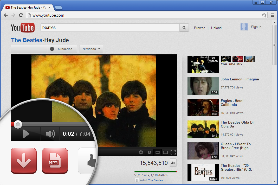Click the thumbs up like button

click(x=88, y=161)
